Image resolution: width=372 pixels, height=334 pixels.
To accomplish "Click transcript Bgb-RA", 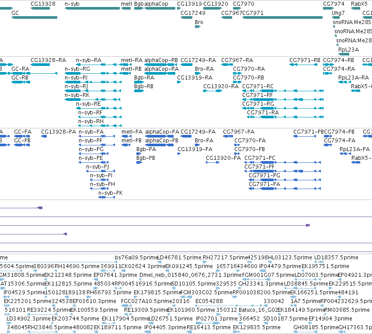I will pyautogui.click(x=144, y=78).
